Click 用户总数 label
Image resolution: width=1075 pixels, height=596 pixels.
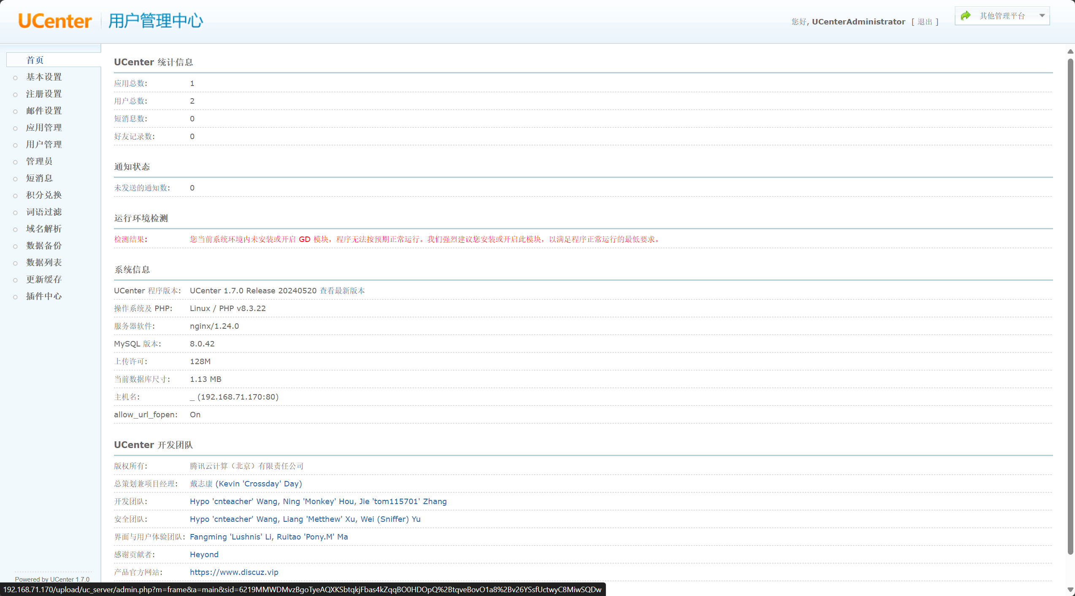pos(131,101)
